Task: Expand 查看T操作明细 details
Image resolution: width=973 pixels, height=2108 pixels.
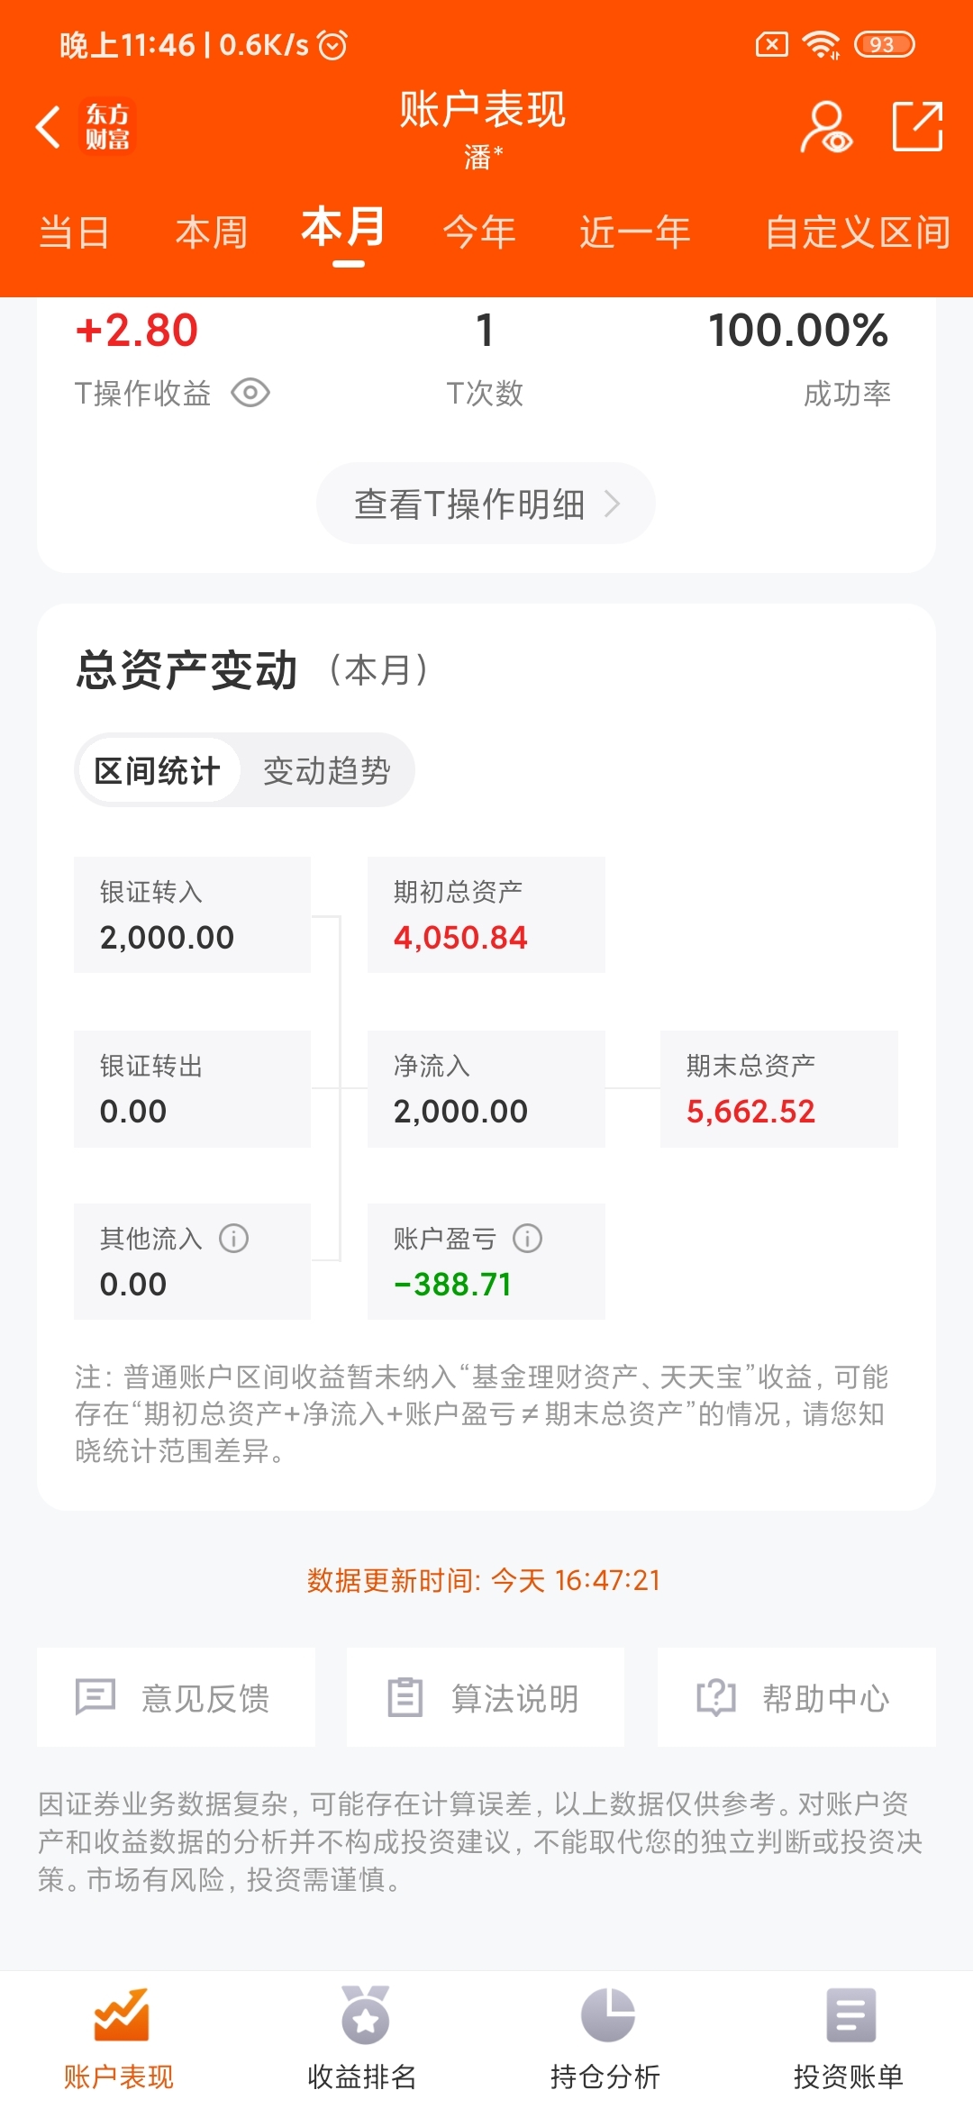Action: (x=486, y=504)
